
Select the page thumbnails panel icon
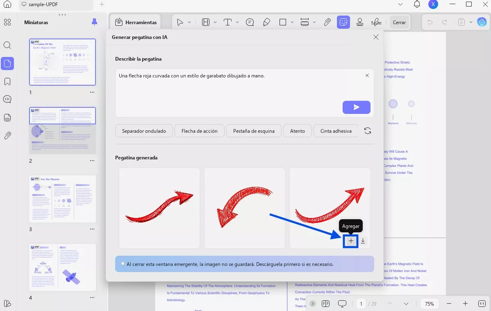(x=7, y=64)
